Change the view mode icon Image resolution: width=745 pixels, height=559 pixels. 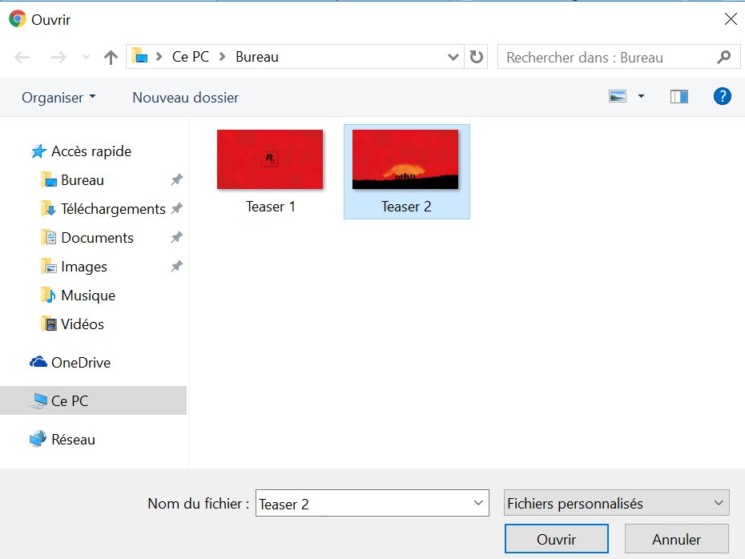point(618,96)
